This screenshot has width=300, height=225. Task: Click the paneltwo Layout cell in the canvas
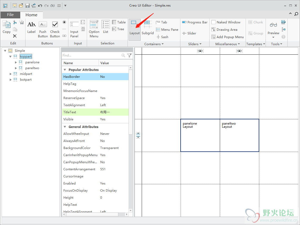click(239, 135)
